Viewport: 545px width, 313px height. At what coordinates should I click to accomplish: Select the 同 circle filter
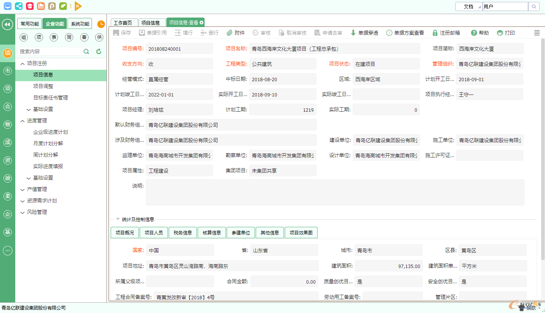click(69, 37)
